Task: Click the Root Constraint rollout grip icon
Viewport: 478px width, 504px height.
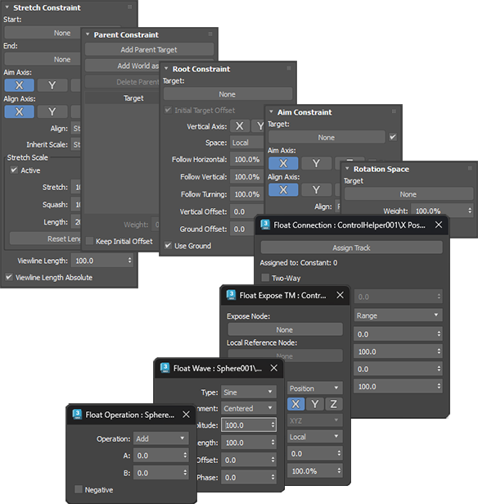Action: [x=289, y=68]
